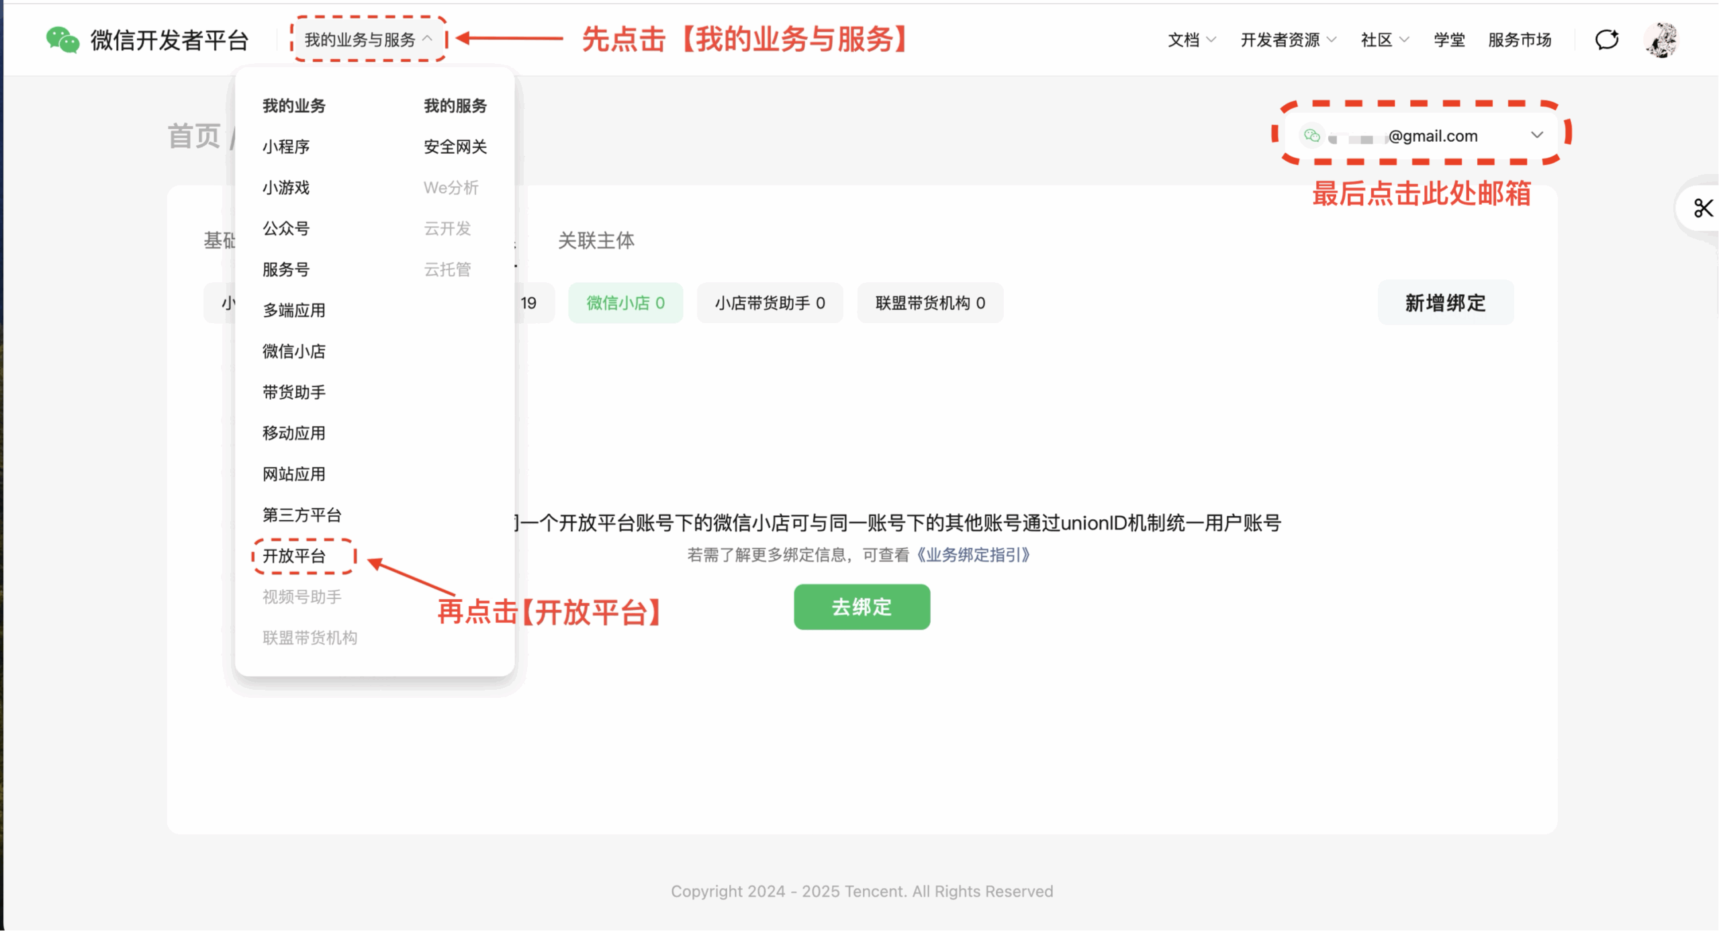Image resolution: width=1719 pixels, height=931 pixels.
Task: Select 开放平台 from the menu
Action: pyautogui.click(x=294, y=556)
